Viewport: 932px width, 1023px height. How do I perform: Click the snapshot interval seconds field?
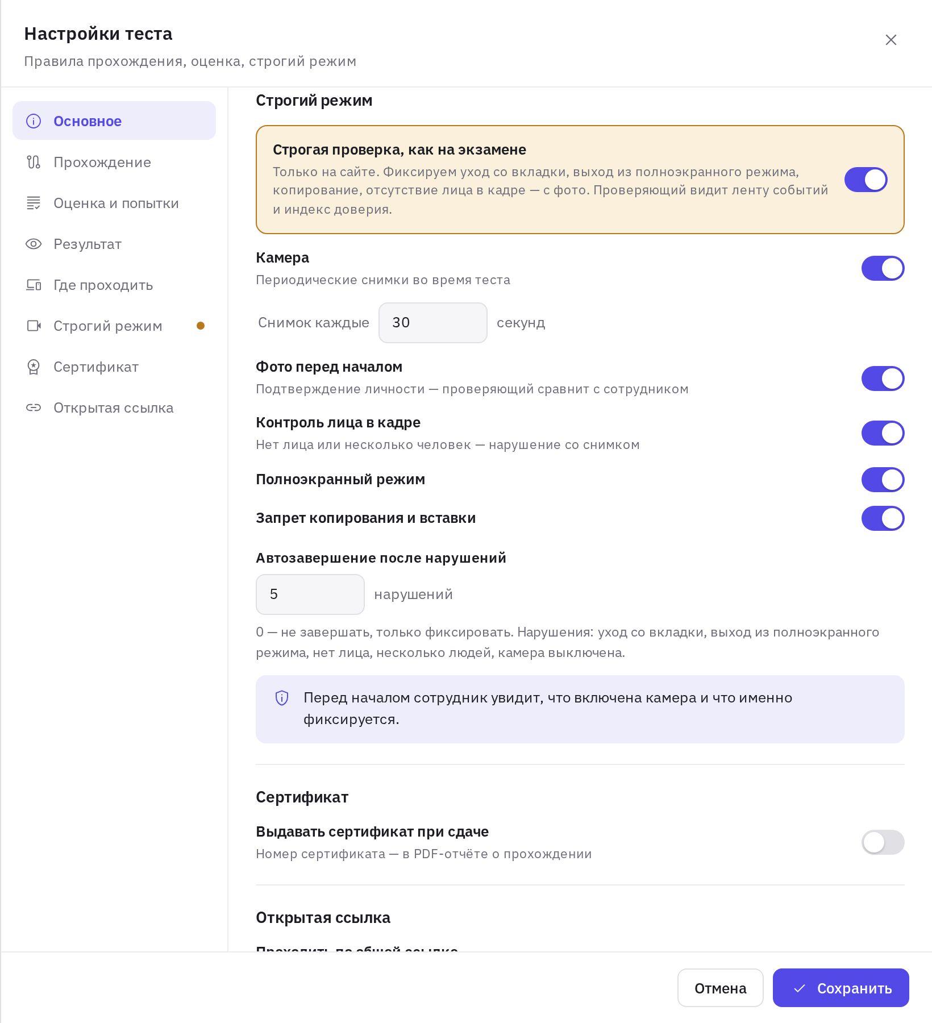coord(432,323)
